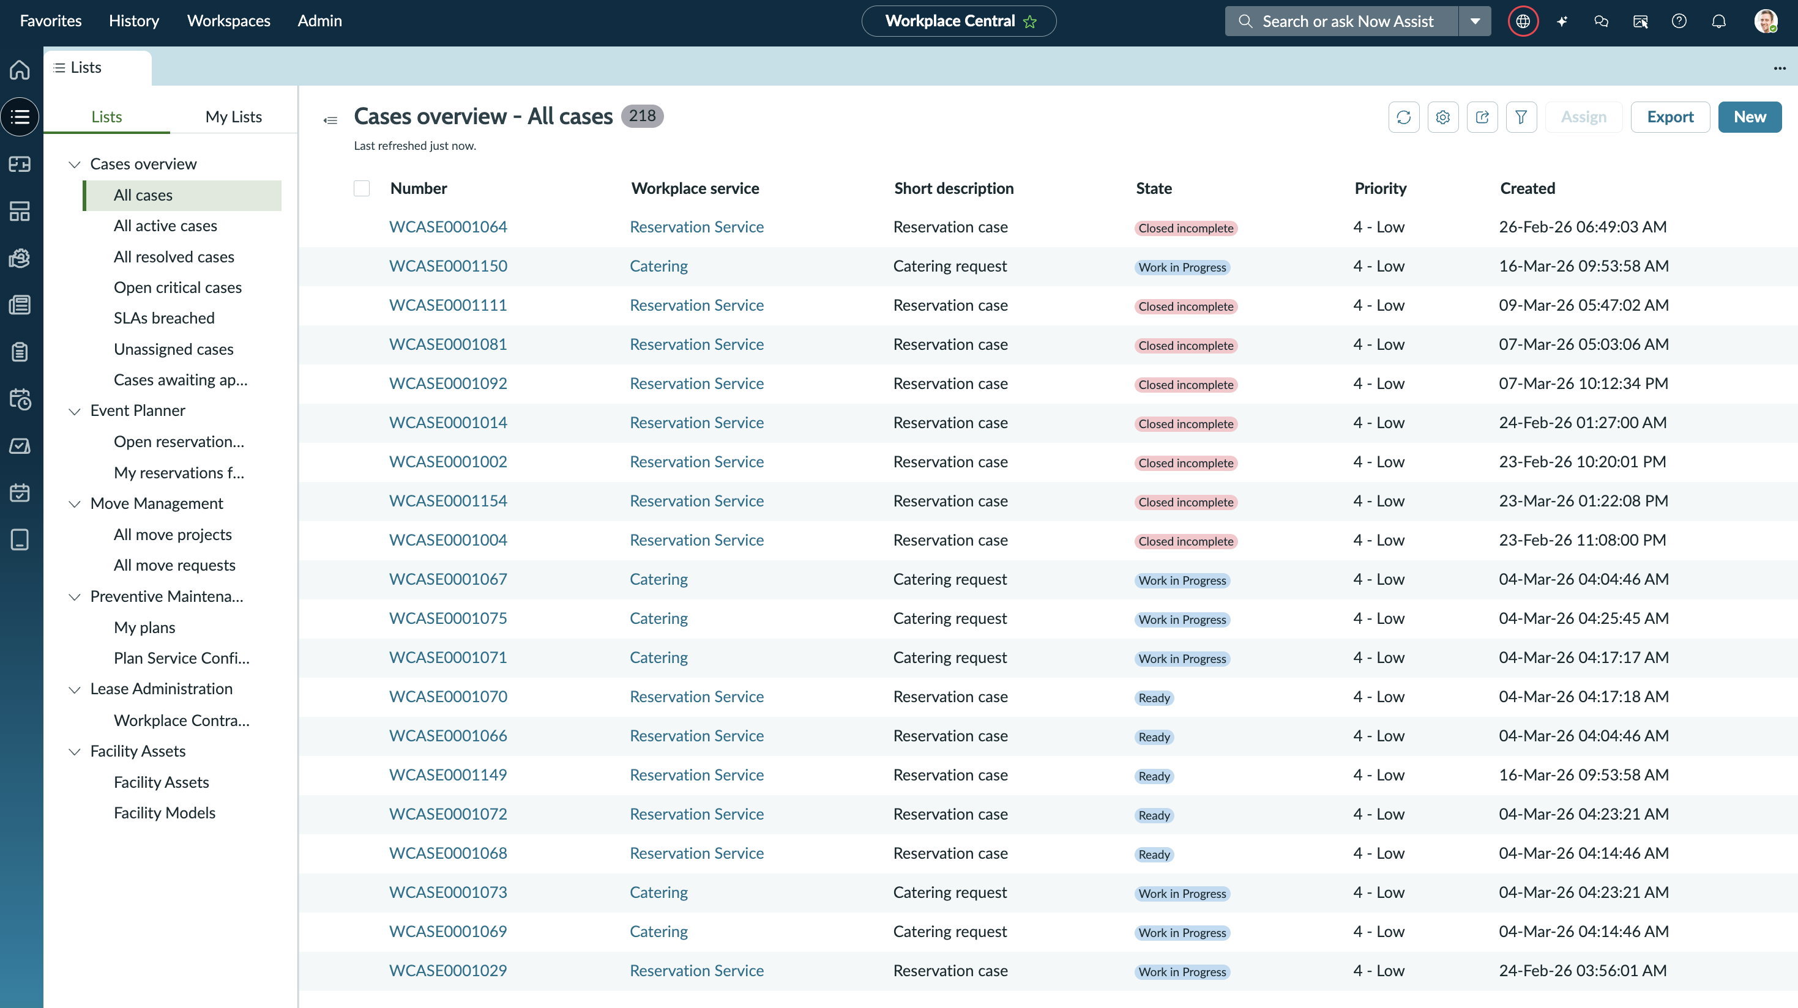Select All active cases list
This screenshot has height=1008, width=1798.
pos(165,225)
